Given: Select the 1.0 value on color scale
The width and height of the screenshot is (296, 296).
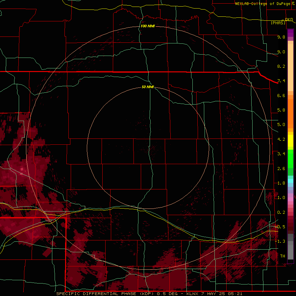Looking at the screenshot, I should coord(281,198).
